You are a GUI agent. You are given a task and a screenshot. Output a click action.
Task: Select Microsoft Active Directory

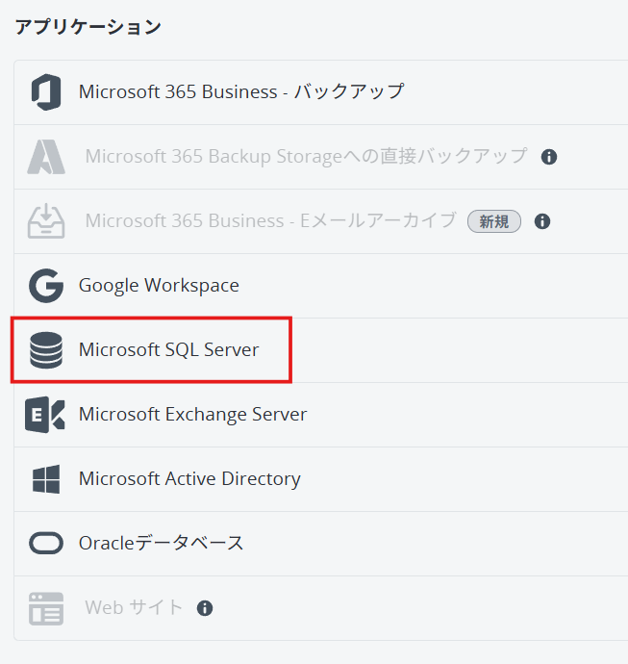click(189, 478)
